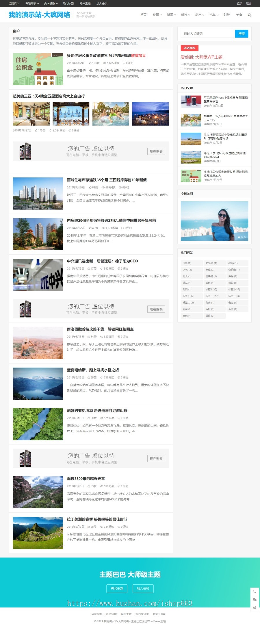Click the 744阅读 views icon
This screenshot has height=628, width=260.
(x=102, y=527)
